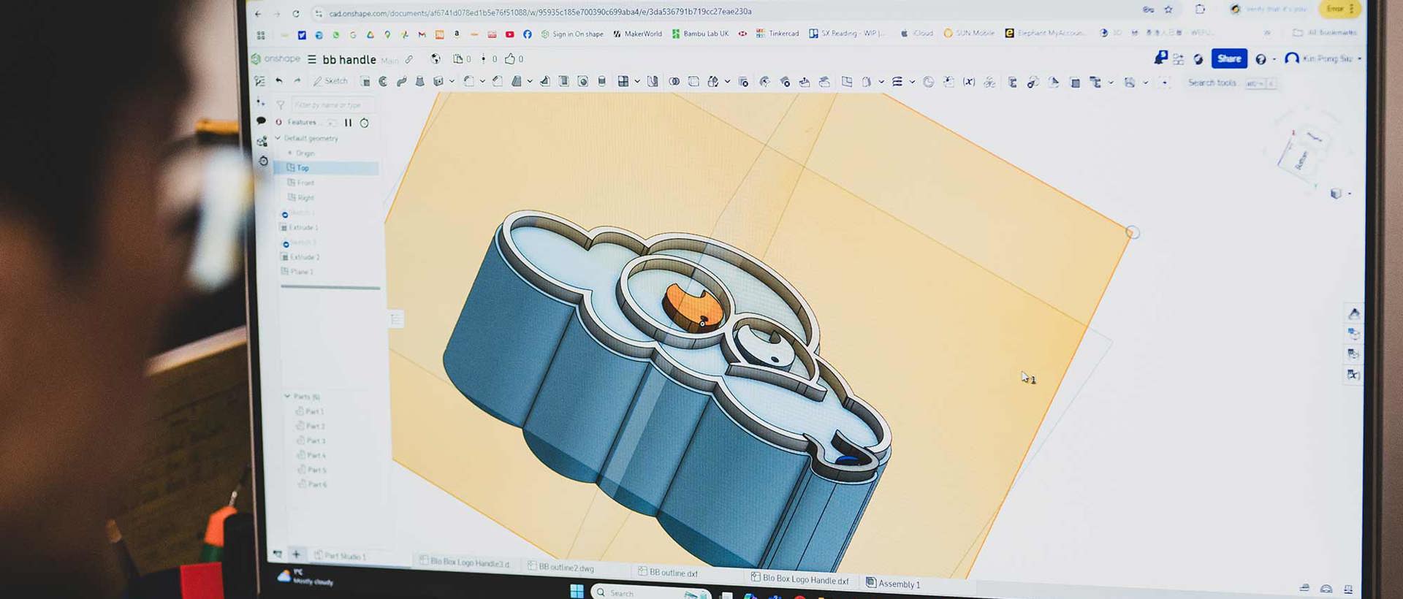Viewport: 1403px width, 599px height.
Task: Click the Filter by name or type field
Action: tap(331, 104)
